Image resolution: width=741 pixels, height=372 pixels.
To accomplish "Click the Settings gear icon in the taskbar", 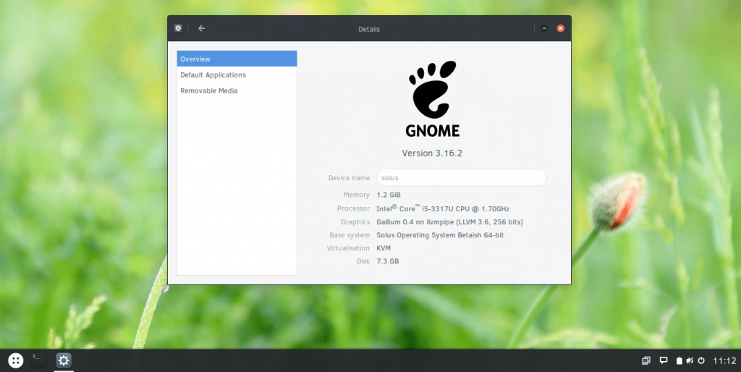I will 64,360.
